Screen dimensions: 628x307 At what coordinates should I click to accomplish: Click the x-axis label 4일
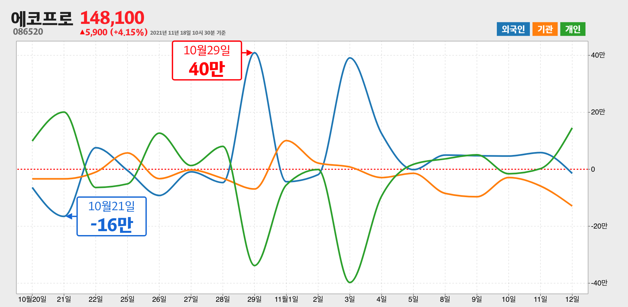coord(381,299)
